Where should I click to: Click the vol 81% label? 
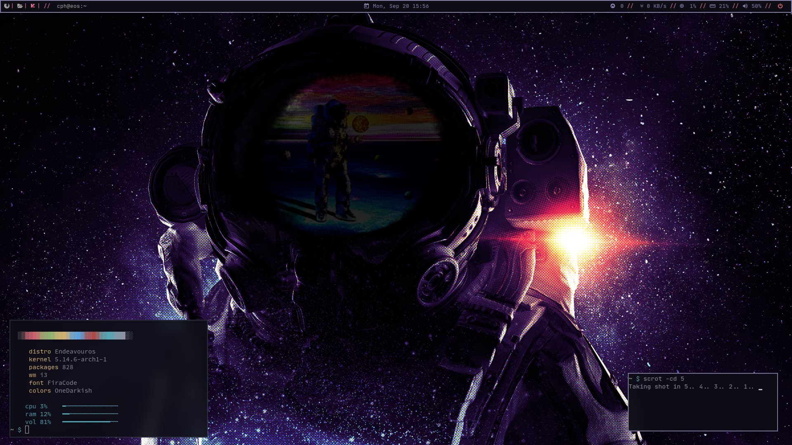(38, 422)
